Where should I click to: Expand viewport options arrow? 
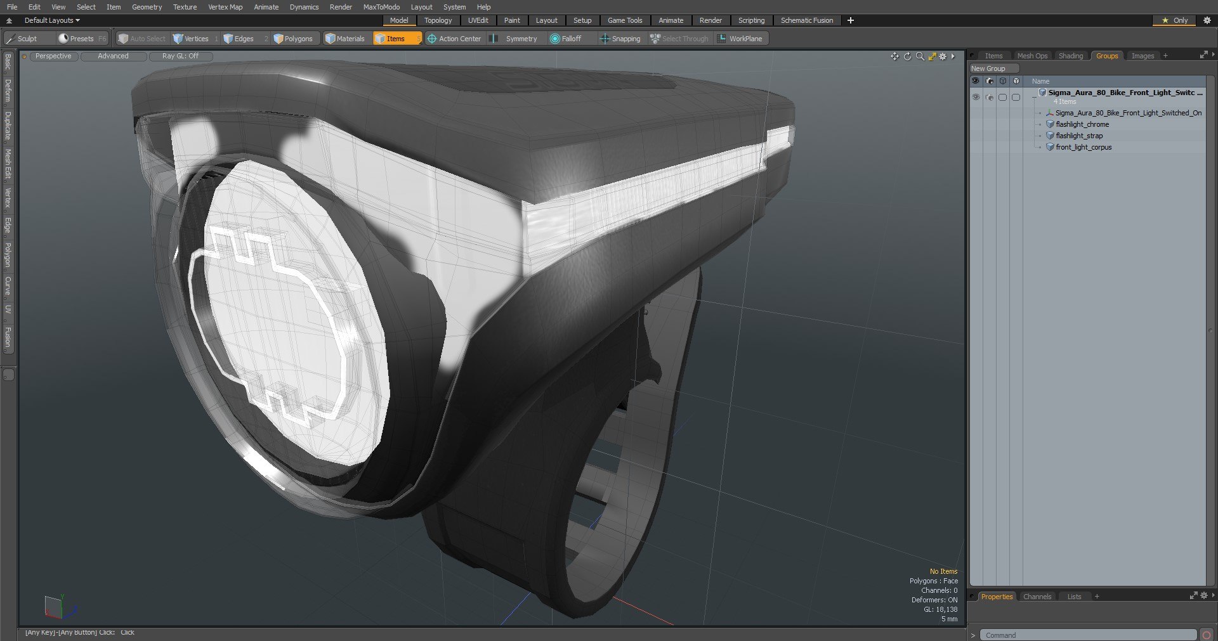(x=953, y=56)
